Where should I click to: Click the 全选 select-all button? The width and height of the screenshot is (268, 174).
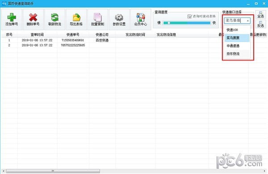[261, 15]
